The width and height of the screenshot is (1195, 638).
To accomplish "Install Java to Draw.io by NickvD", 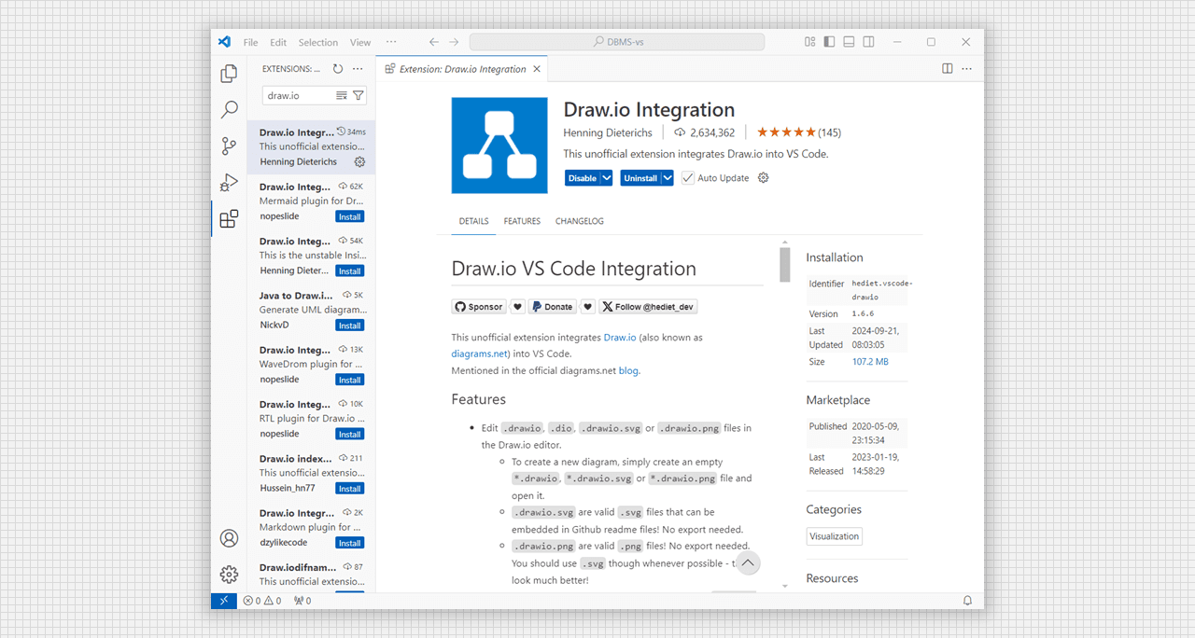I will coord(350,326).
